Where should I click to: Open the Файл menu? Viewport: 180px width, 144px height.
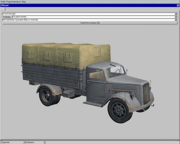pos(3,1)
